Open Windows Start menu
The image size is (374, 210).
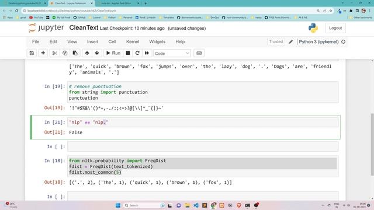pyautogui.click(x=118, y=205)
